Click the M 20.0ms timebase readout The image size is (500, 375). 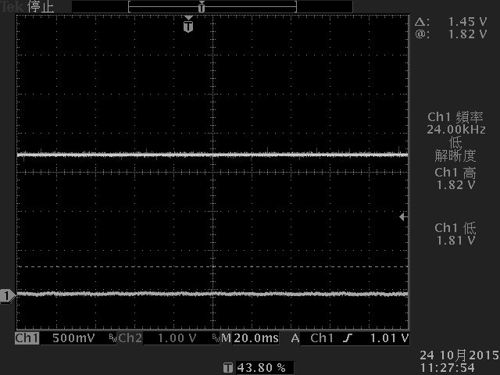(250, 338)
